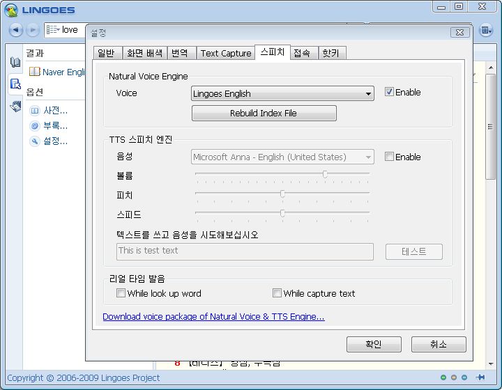Click the 사전... option link
Screen dimensions: 502x390
click(x=49, y=111)
